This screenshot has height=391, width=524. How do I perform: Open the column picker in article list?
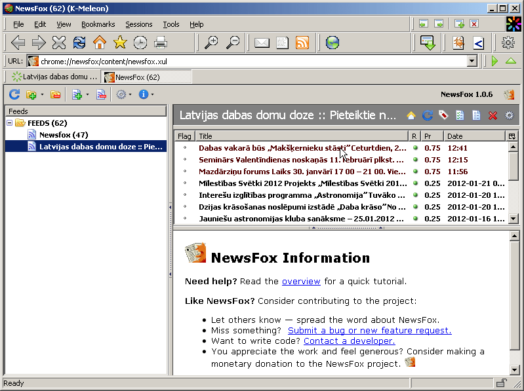point(512,136)
